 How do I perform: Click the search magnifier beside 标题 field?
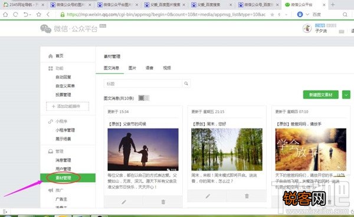(x=186, y=84)
